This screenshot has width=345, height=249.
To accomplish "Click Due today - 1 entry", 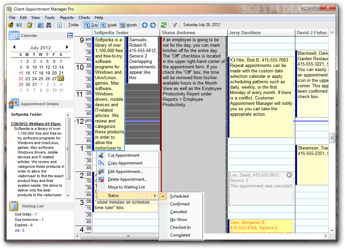I will coord(26,214).
